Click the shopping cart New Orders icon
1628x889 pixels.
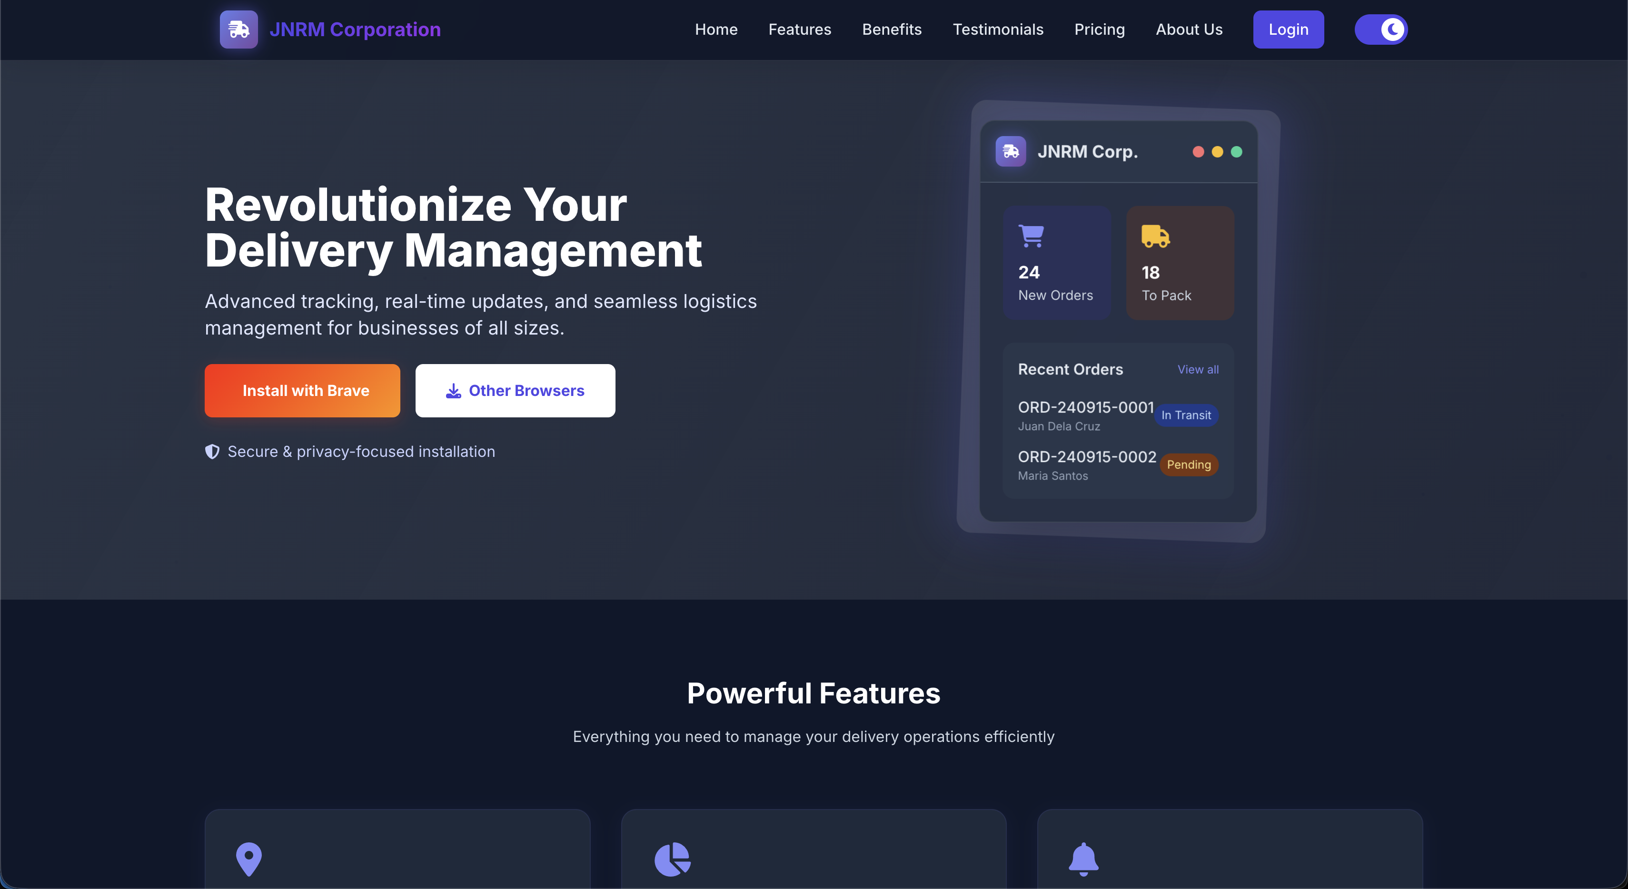pos(1031,236)
